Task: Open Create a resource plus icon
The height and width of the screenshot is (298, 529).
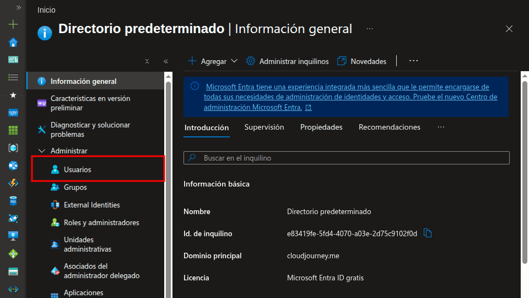Action: (13, 24)
